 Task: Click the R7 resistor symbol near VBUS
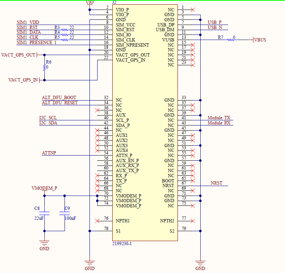(x=231, y=40)
